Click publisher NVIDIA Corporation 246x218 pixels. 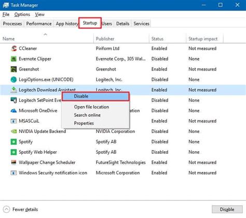[x=115, y=131]
